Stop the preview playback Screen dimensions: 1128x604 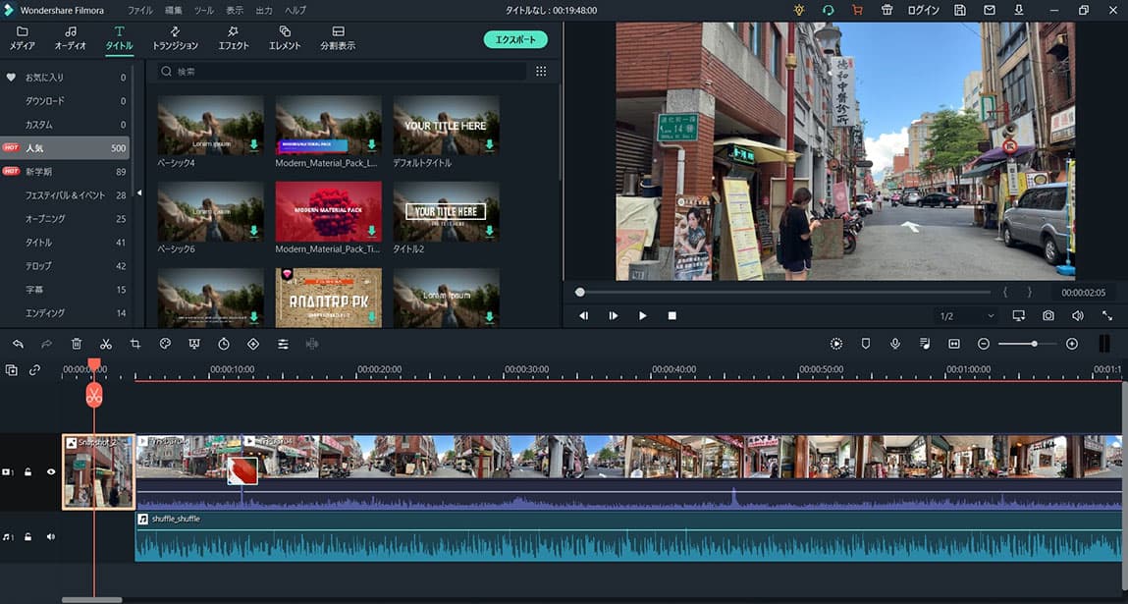tap(671, 316)
